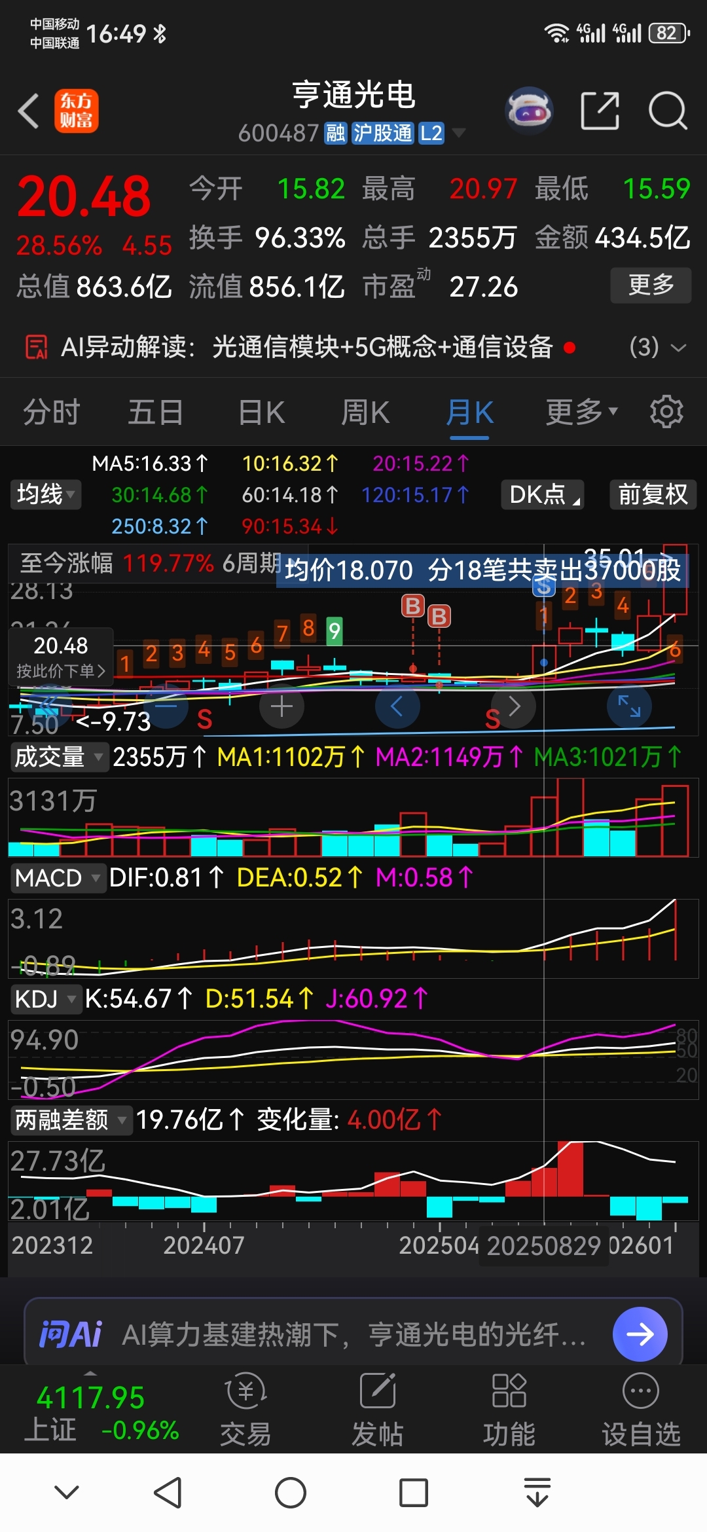The image size is (707, 1532).
Task: Expand the AI异动解读 (3) chevron
Action: coord(679,347)
